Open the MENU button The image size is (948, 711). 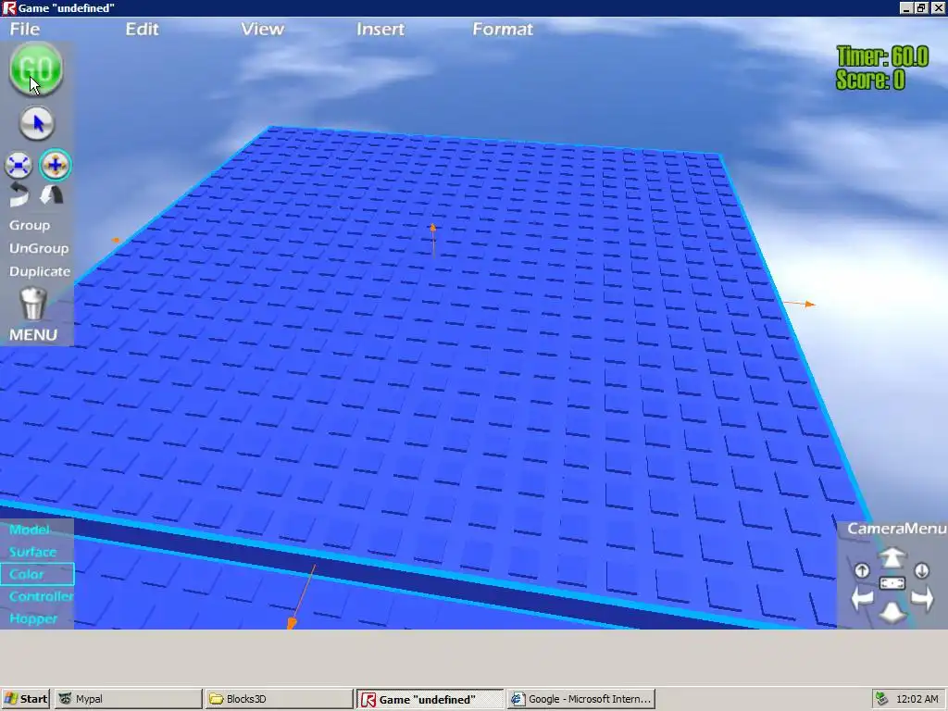33,334
